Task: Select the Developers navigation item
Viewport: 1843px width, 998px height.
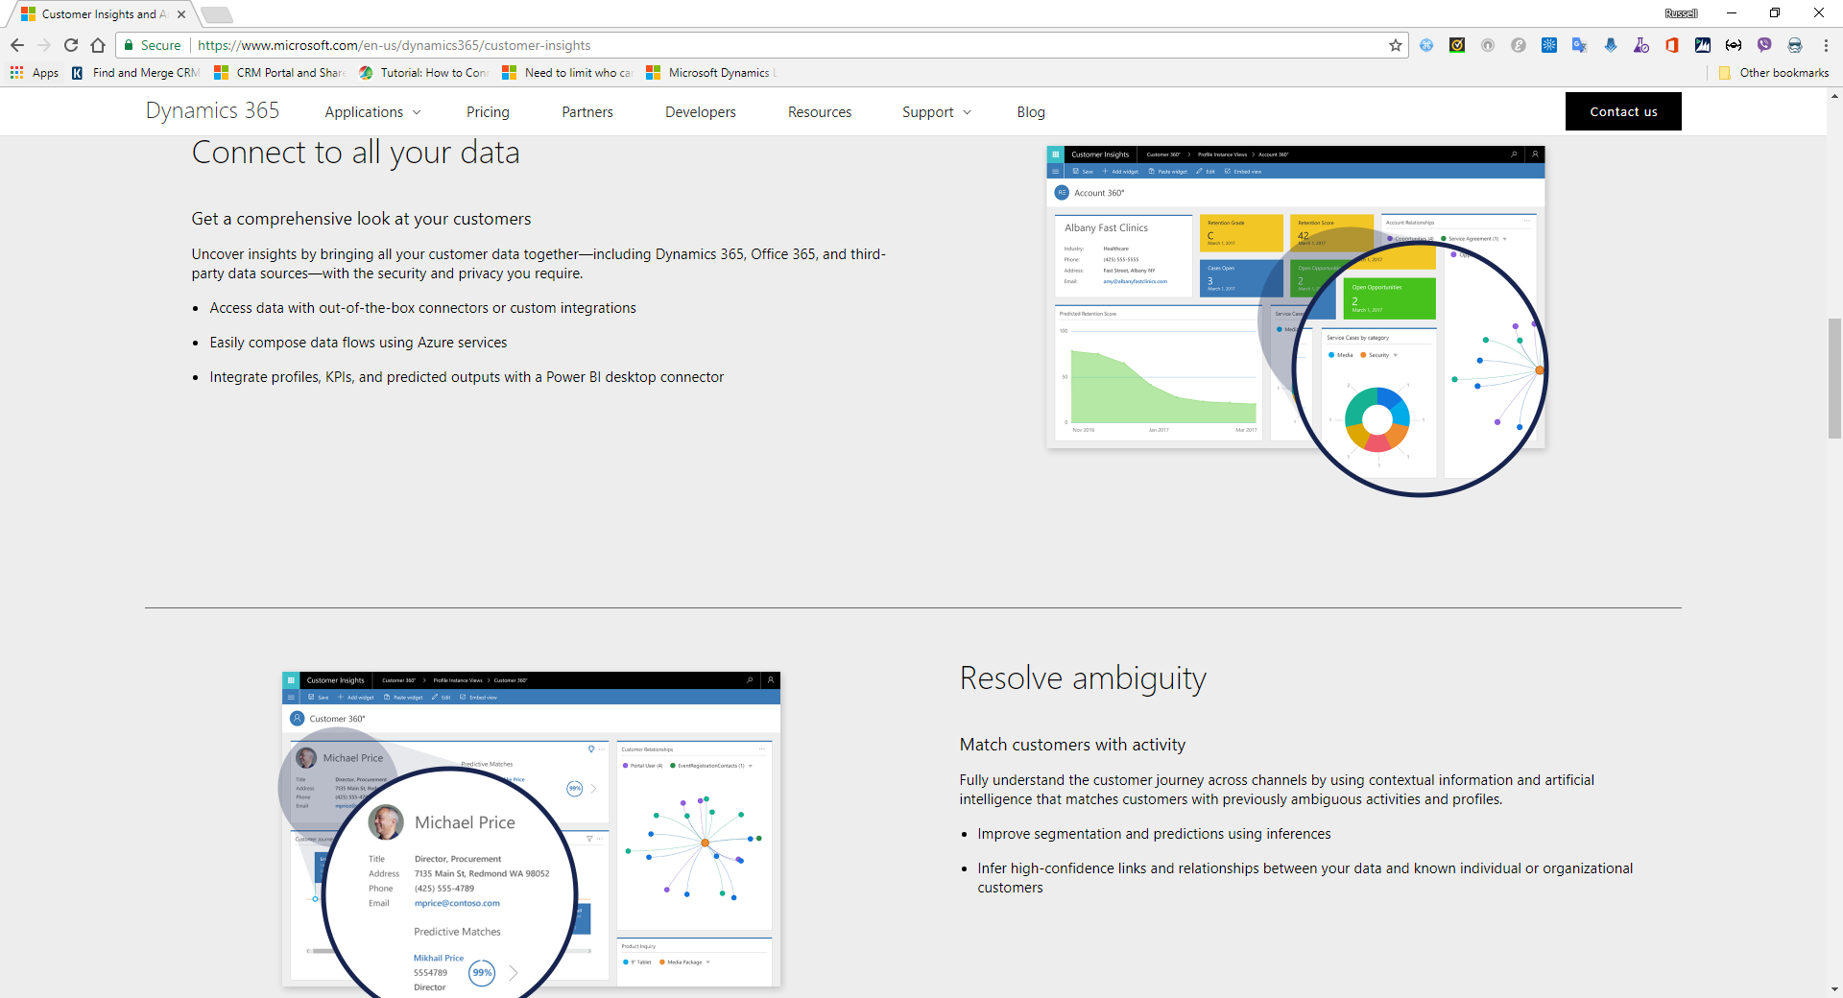Action: pyautogui.click(x=700, y=112)
